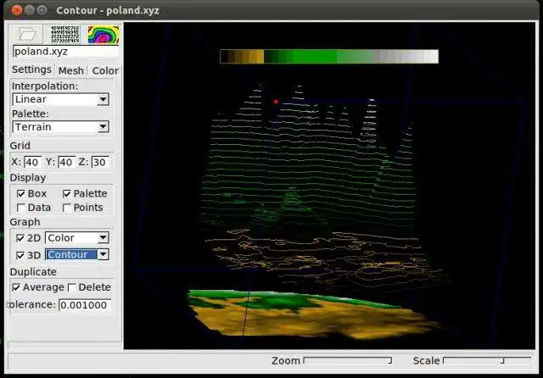The image size is (543, 378).
Task: Open the 2D graph Color dropdown
Action: click(x=77, y=237)
